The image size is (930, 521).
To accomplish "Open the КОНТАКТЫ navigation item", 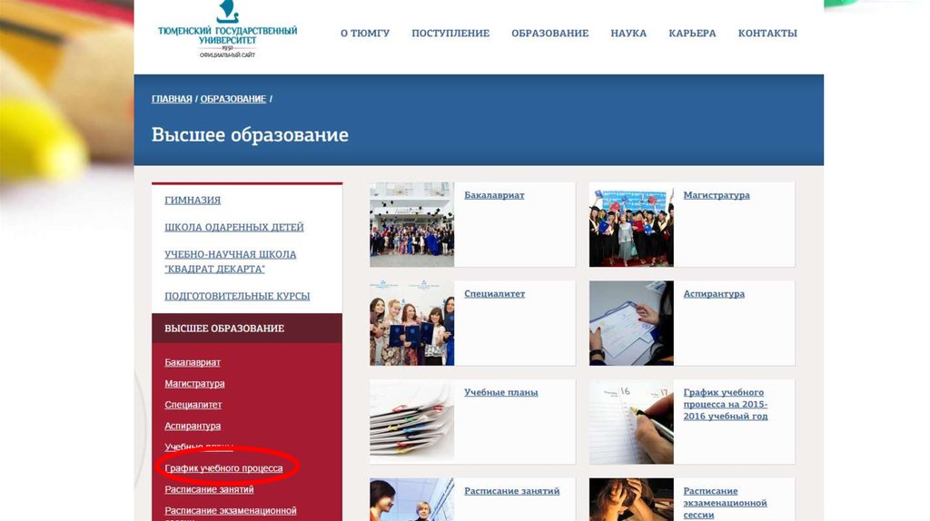I will (767, 34).
